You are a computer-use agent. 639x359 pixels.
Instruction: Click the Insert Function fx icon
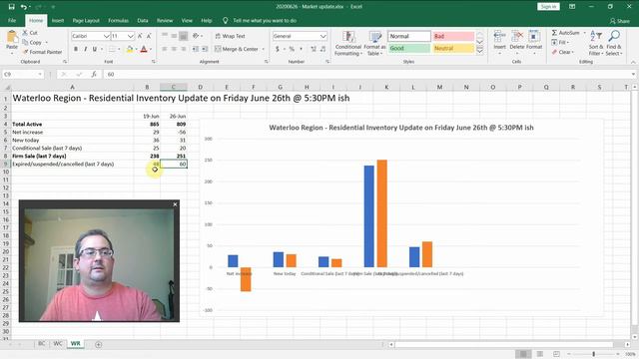(94, 74)
